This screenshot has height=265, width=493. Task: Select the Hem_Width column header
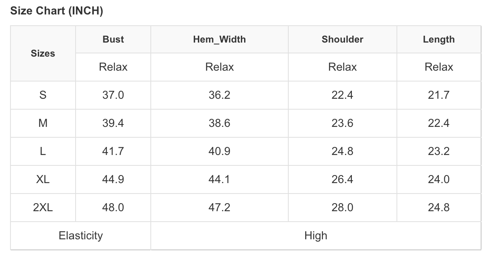coord(219,39)
